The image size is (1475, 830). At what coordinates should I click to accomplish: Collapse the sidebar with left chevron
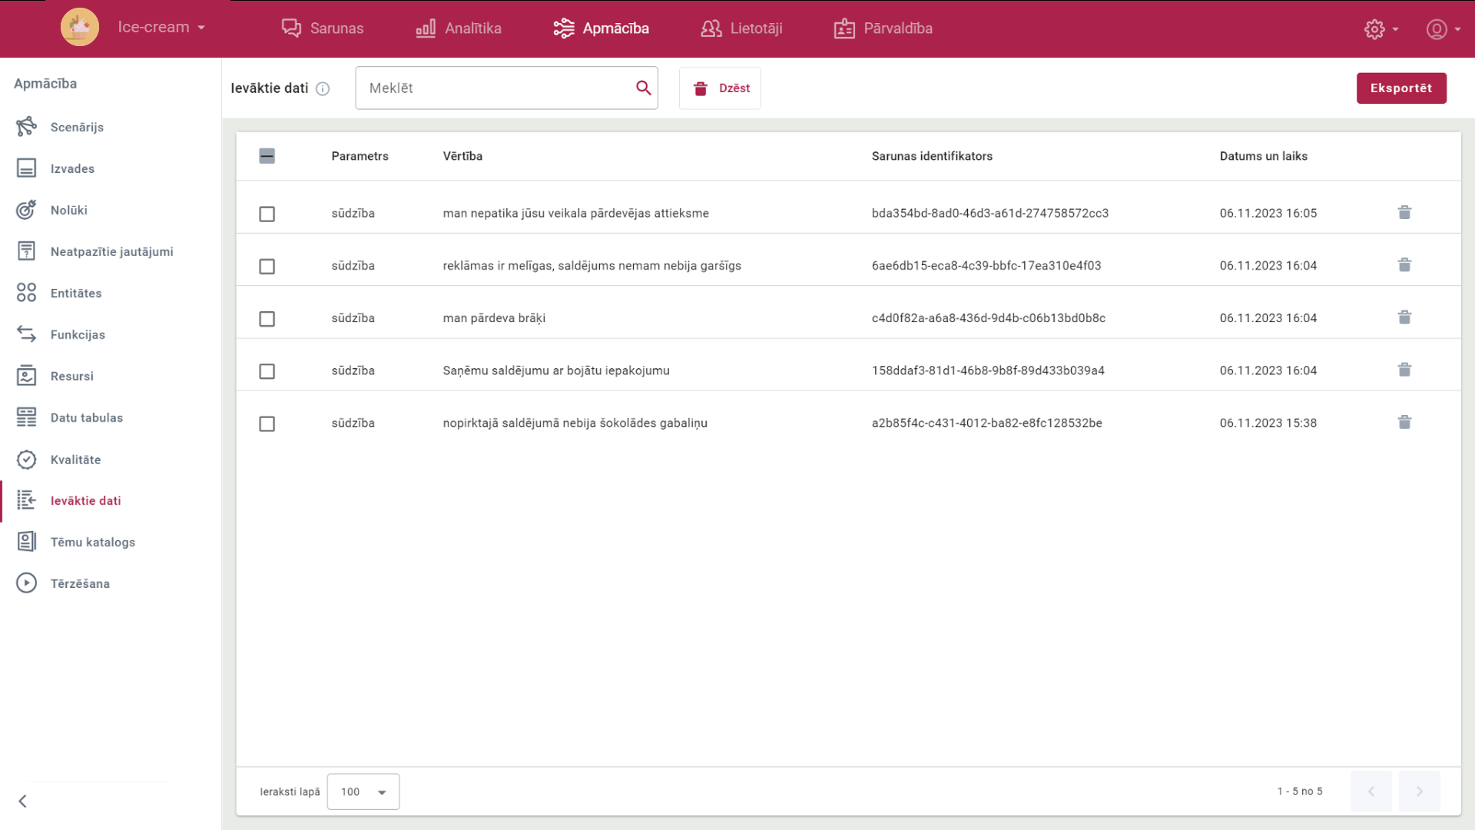click(x=23, y=801)
